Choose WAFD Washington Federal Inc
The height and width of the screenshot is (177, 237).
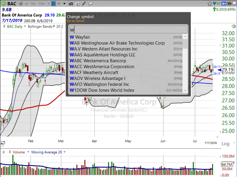[123, 84]
